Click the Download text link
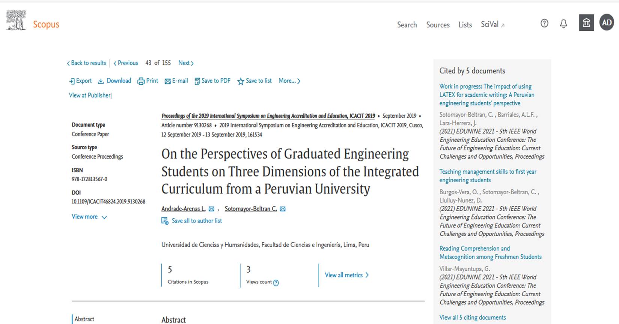 (x=119, y=81)
